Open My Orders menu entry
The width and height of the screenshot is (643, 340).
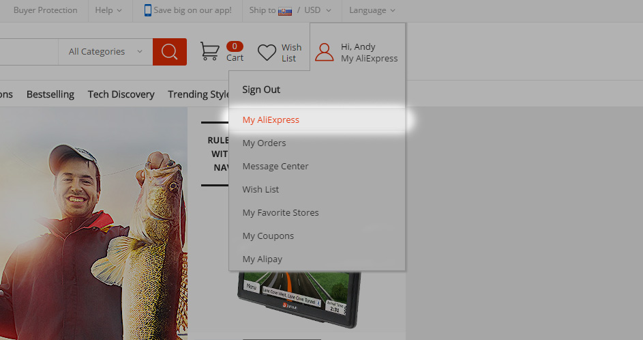264,143
